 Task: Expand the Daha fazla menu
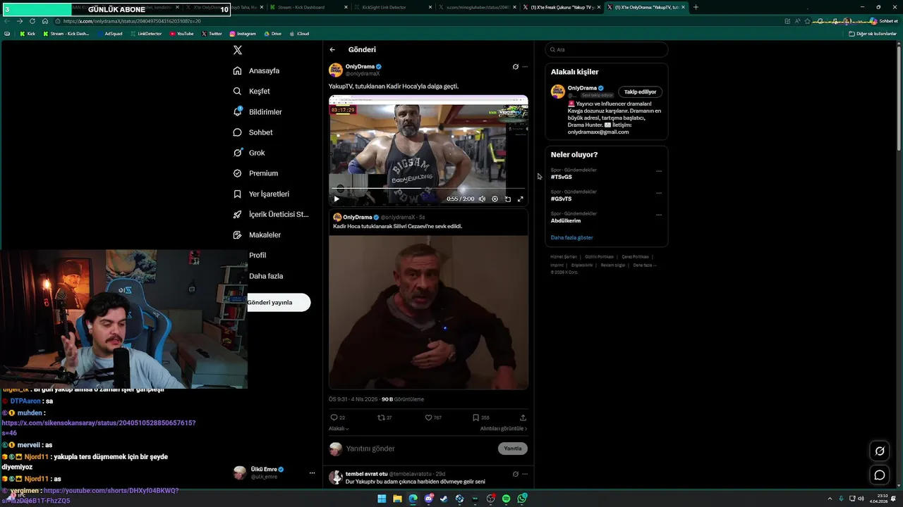(265, 276)
